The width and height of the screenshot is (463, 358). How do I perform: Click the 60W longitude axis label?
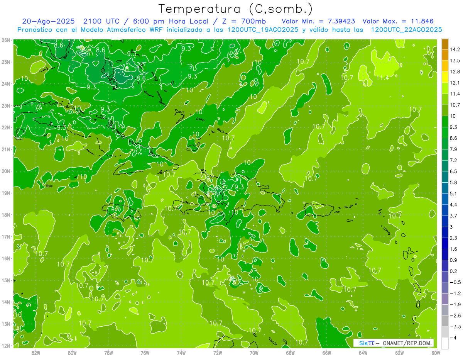click(436, 353)
